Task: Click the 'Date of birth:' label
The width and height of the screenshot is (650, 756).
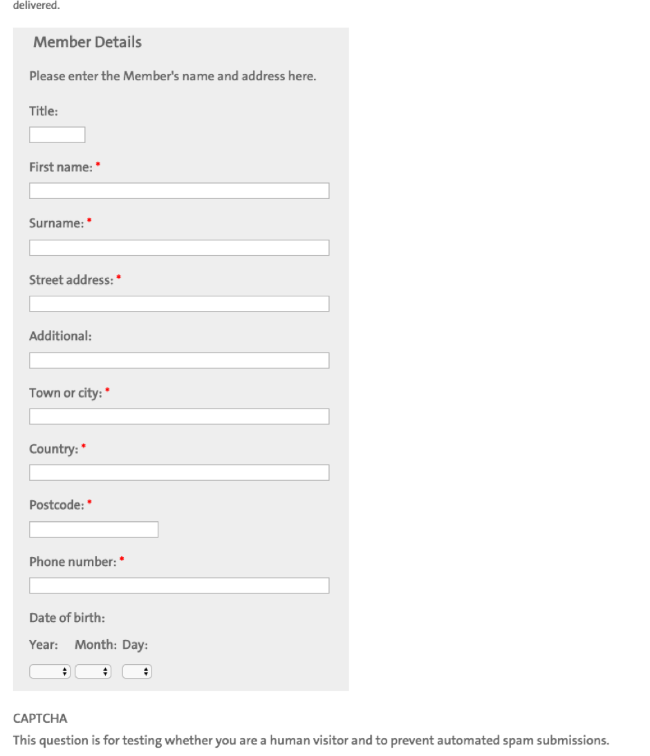Action: pos(67,618)
